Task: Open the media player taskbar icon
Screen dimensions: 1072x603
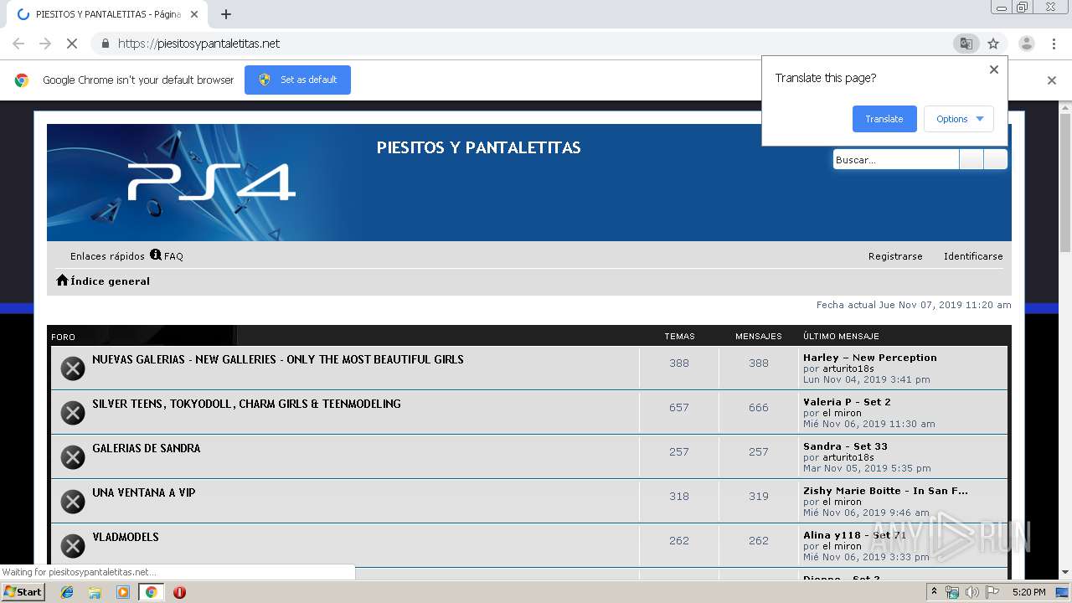Action: 123,592
